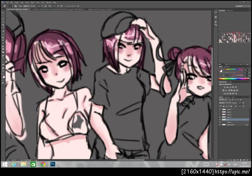
Task: Select the Layer 2 row
Action: [x=234, y=109]
